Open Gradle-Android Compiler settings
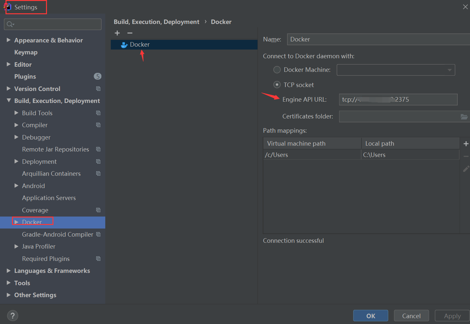The image size is (470, 324). click(x=58, y=234)
